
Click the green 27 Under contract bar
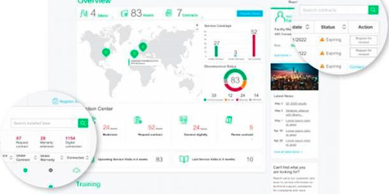pos(216,51)
